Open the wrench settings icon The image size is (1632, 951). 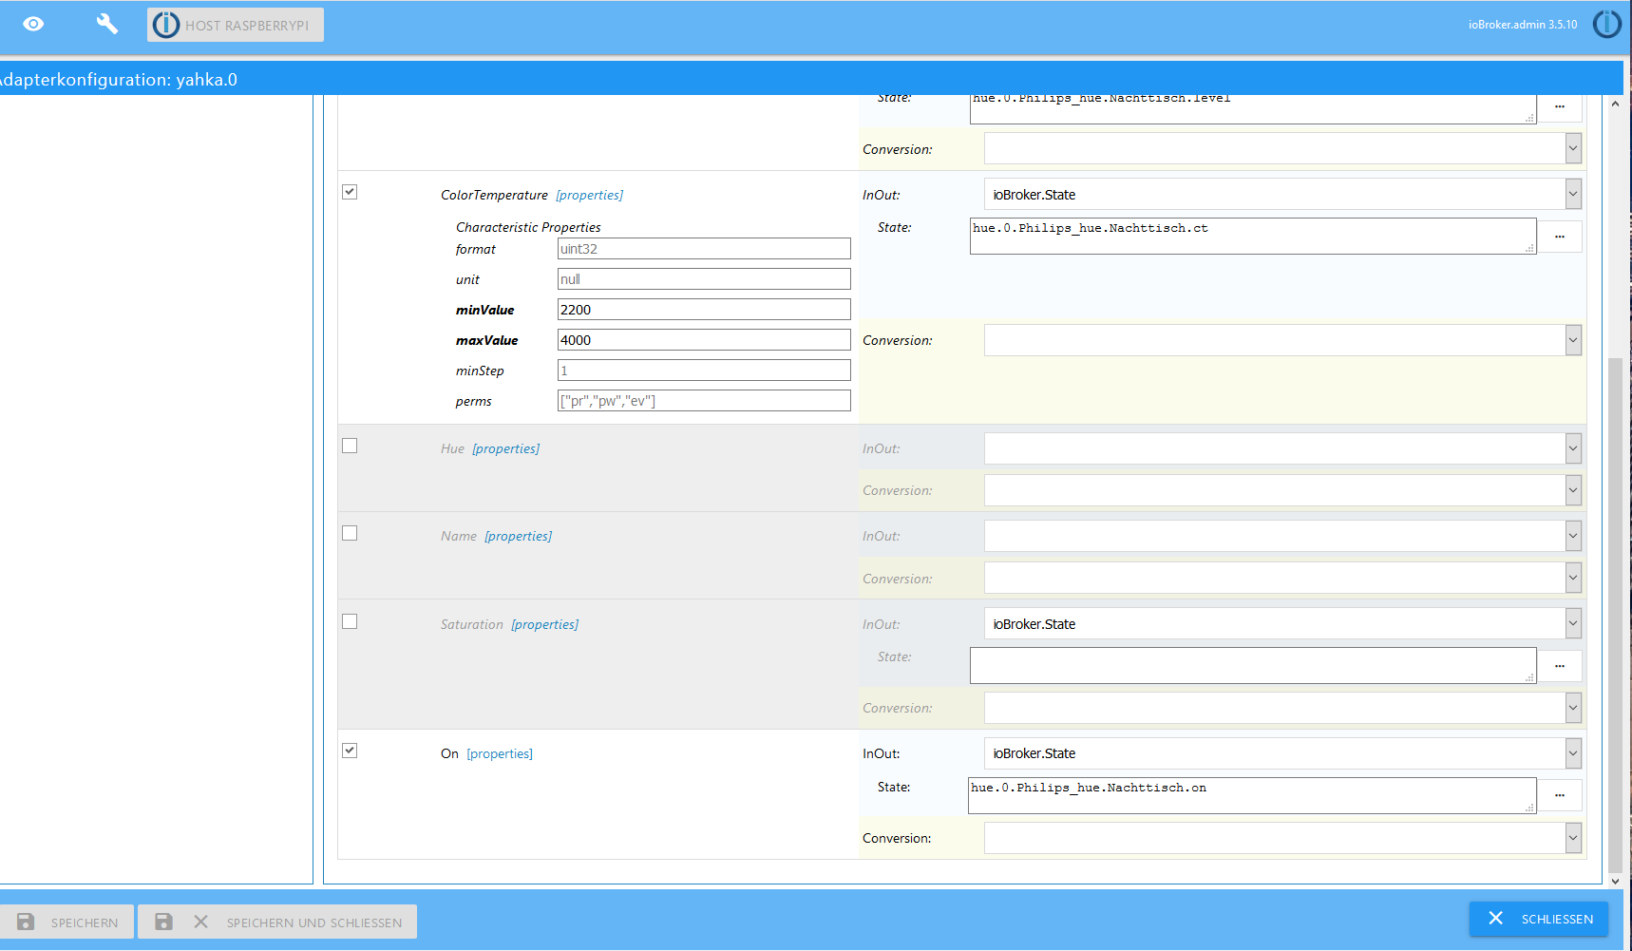coord(106,25)
